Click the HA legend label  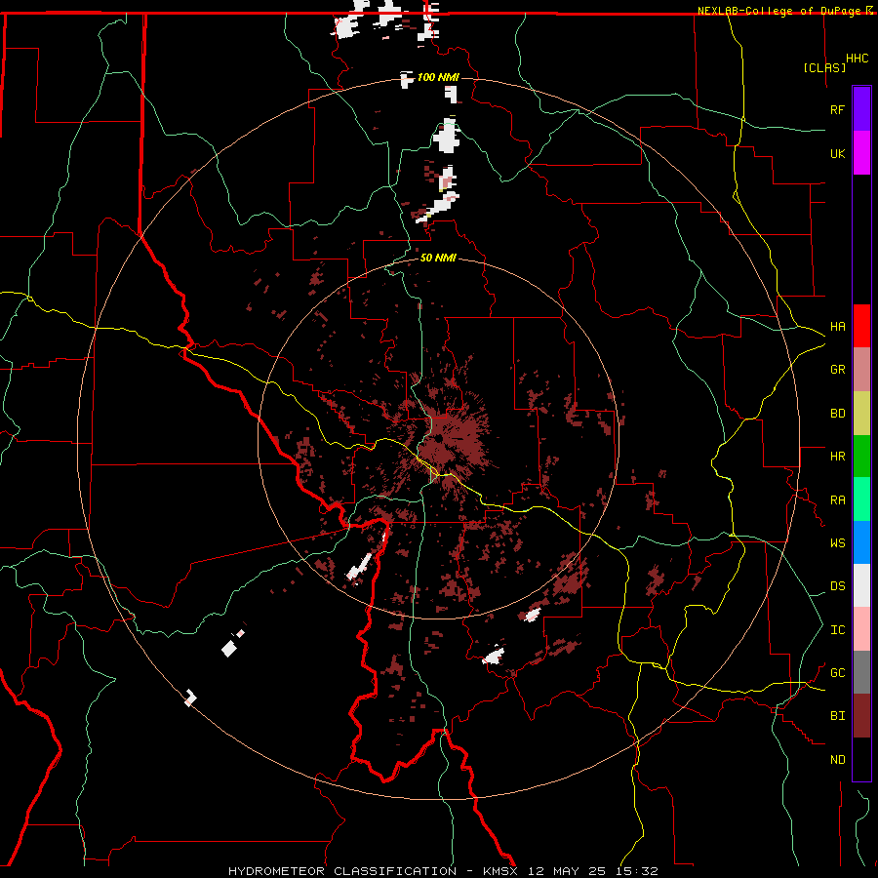click(x=837, y=327)
